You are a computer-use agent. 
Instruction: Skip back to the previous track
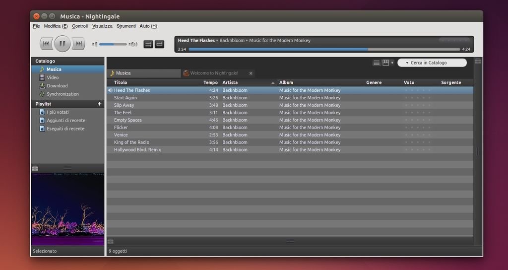[x=46, y=44]
